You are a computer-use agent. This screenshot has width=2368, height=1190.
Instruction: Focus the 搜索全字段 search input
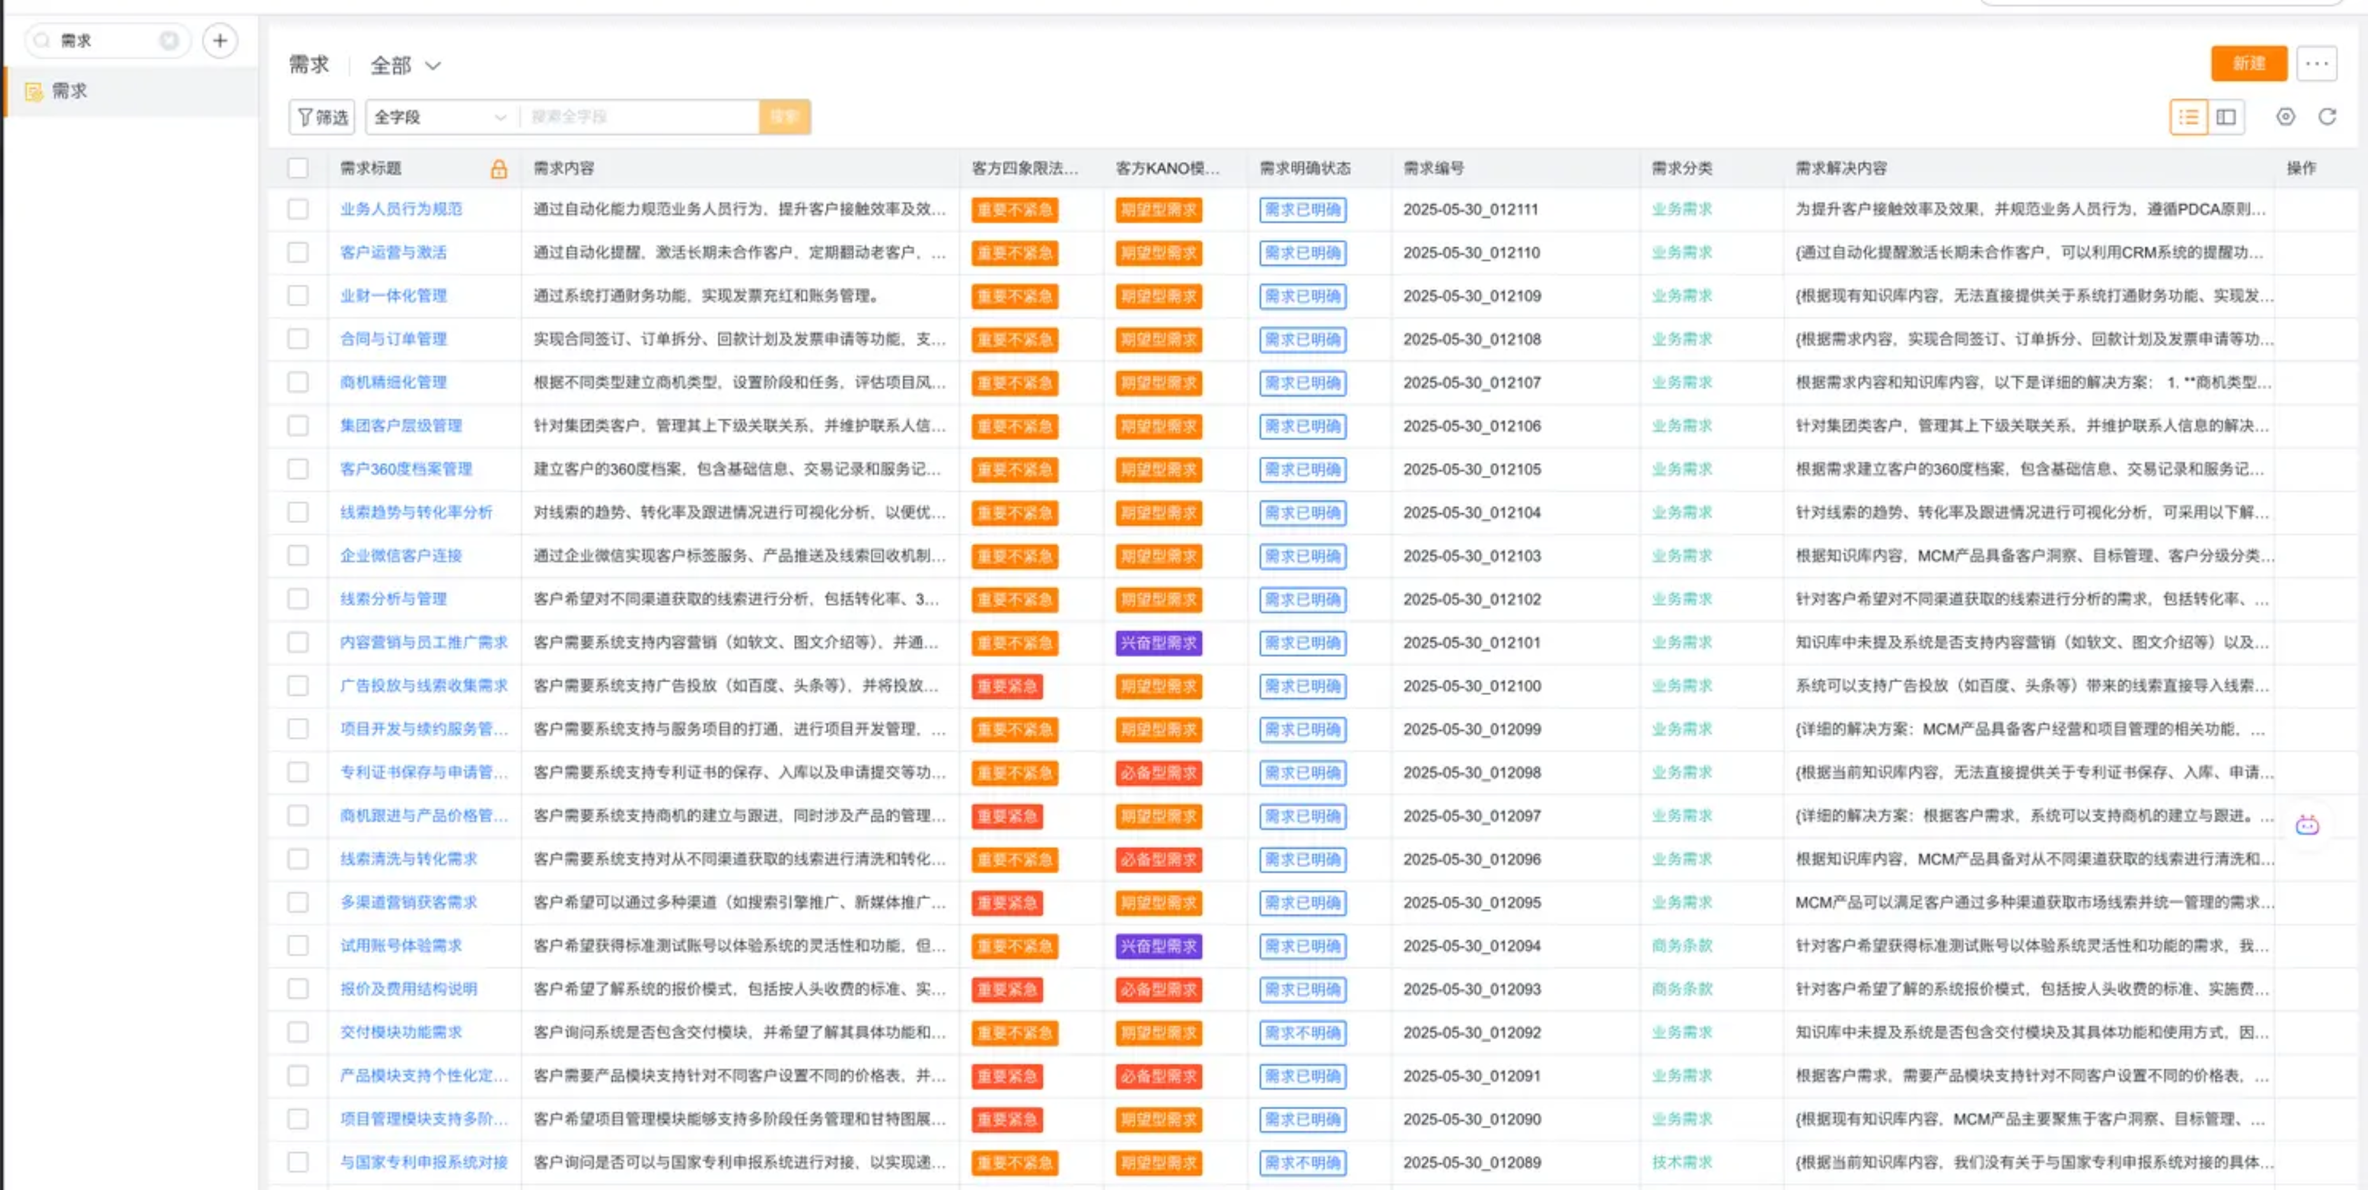pyautogui.click(x=639, y=117)
